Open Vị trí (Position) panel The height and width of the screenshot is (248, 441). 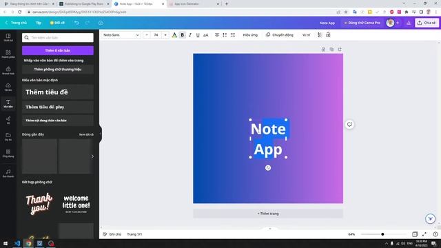[306, 35]
